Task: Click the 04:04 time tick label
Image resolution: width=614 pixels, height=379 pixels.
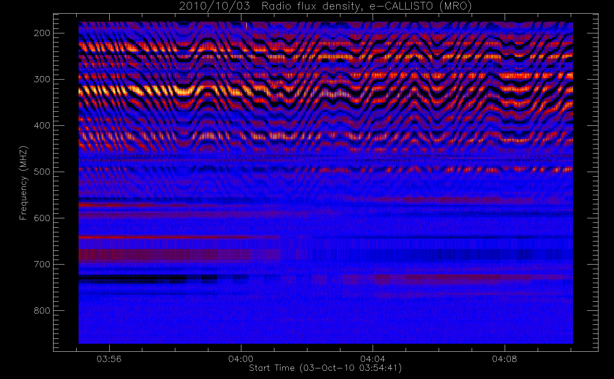Action: point(373,359)
